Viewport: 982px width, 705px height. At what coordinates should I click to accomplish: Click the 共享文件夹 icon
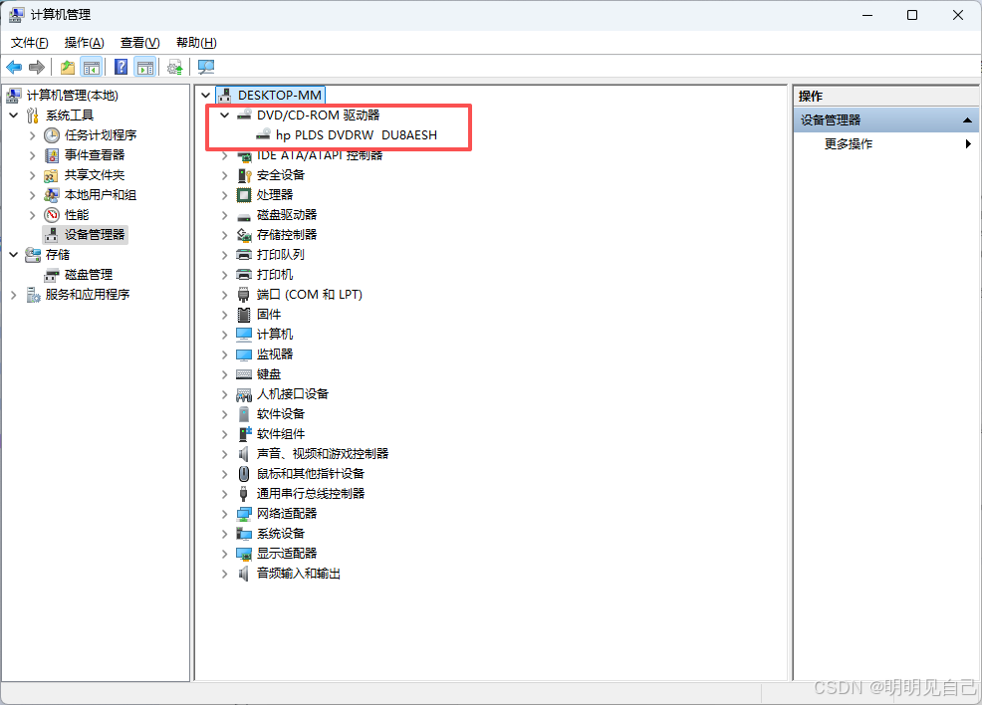pyautogui.click(x=52, y=175)
